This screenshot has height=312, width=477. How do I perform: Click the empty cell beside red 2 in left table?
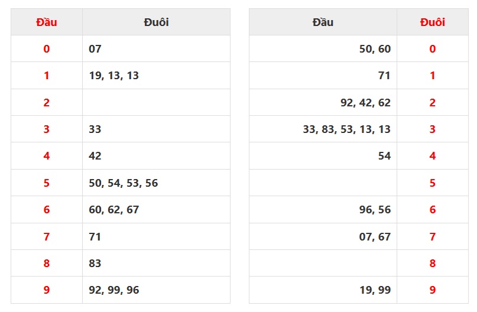[x=156, y=103]
